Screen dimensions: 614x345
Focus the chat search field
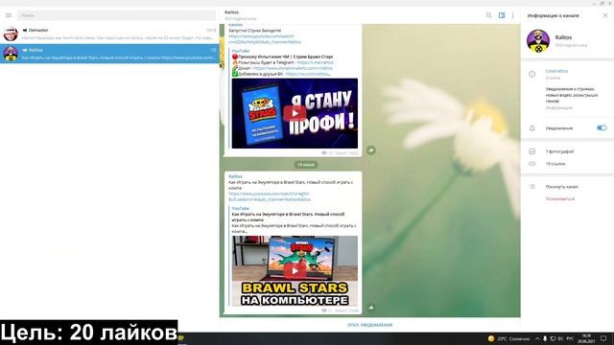(116, 15)
